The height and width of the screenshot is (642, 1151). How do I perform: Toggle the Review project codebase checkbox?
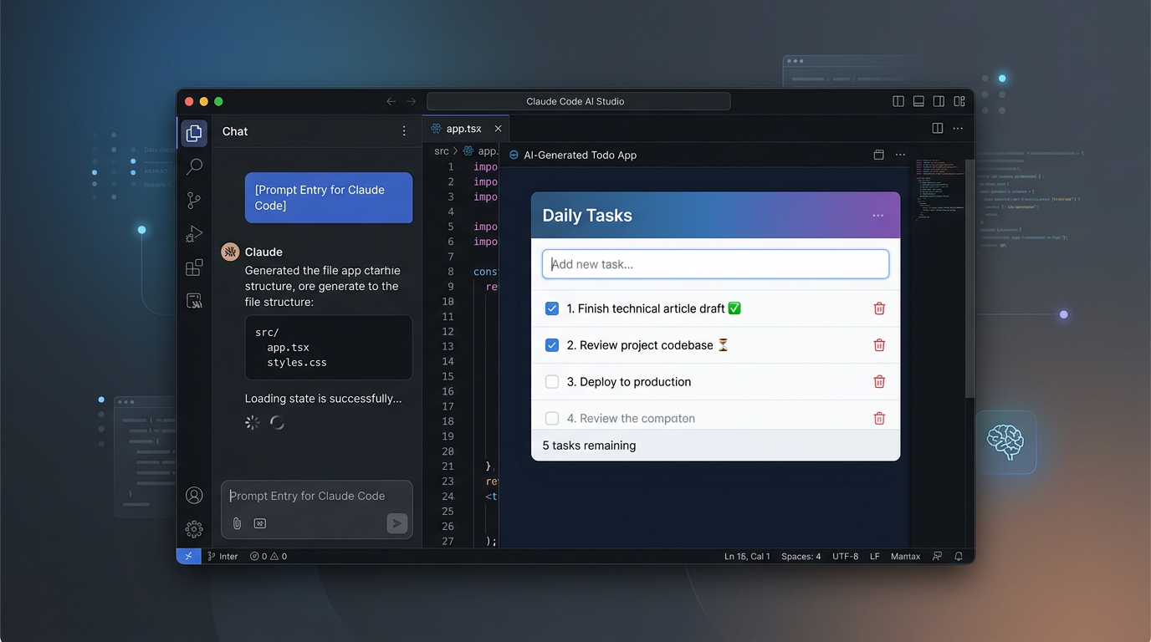tap(552, 344)
